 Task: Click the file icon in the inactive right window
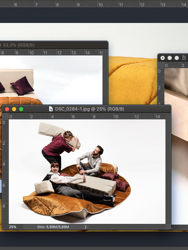point(184,58)
